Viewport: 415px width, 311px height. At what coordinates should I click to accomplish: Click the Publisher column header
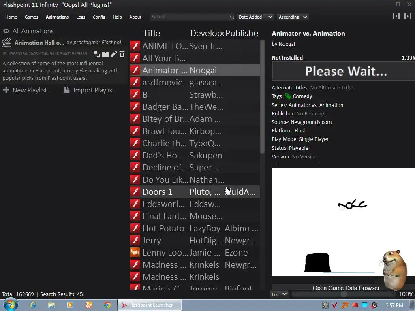tap(242, 33)
